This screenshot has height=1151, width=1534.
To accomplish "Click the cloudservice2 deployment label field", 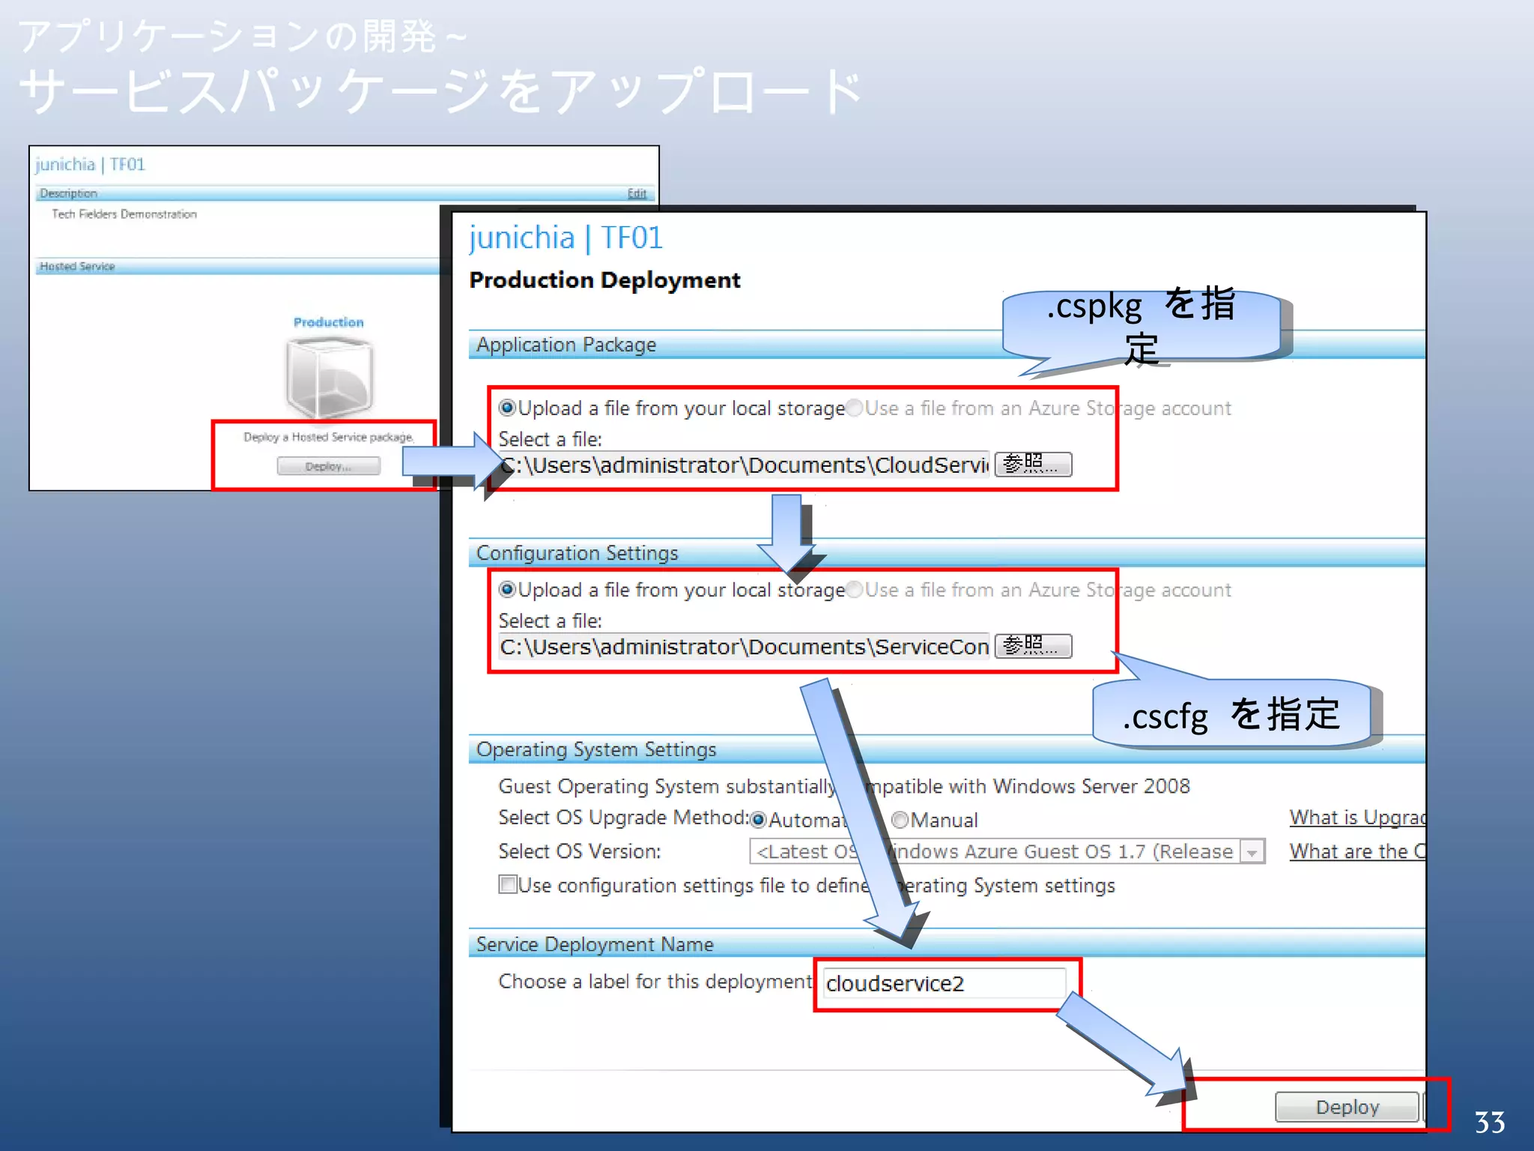I will click(x=944, y=983).
